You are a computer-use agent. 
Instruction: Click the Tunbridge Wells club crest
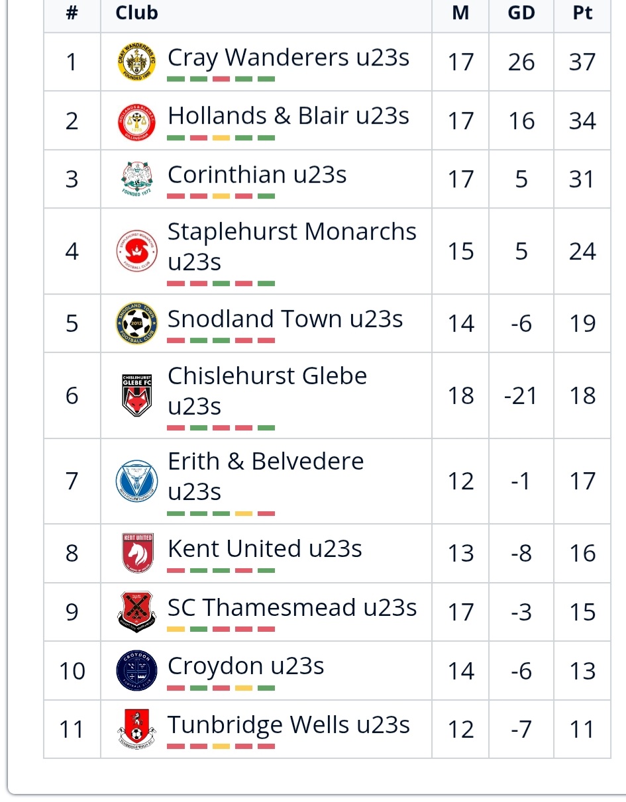point(136,728)
